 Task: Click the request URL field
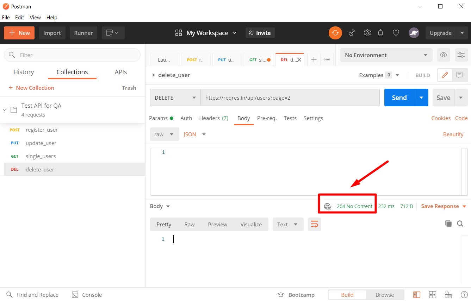click(x=290, y=98)
